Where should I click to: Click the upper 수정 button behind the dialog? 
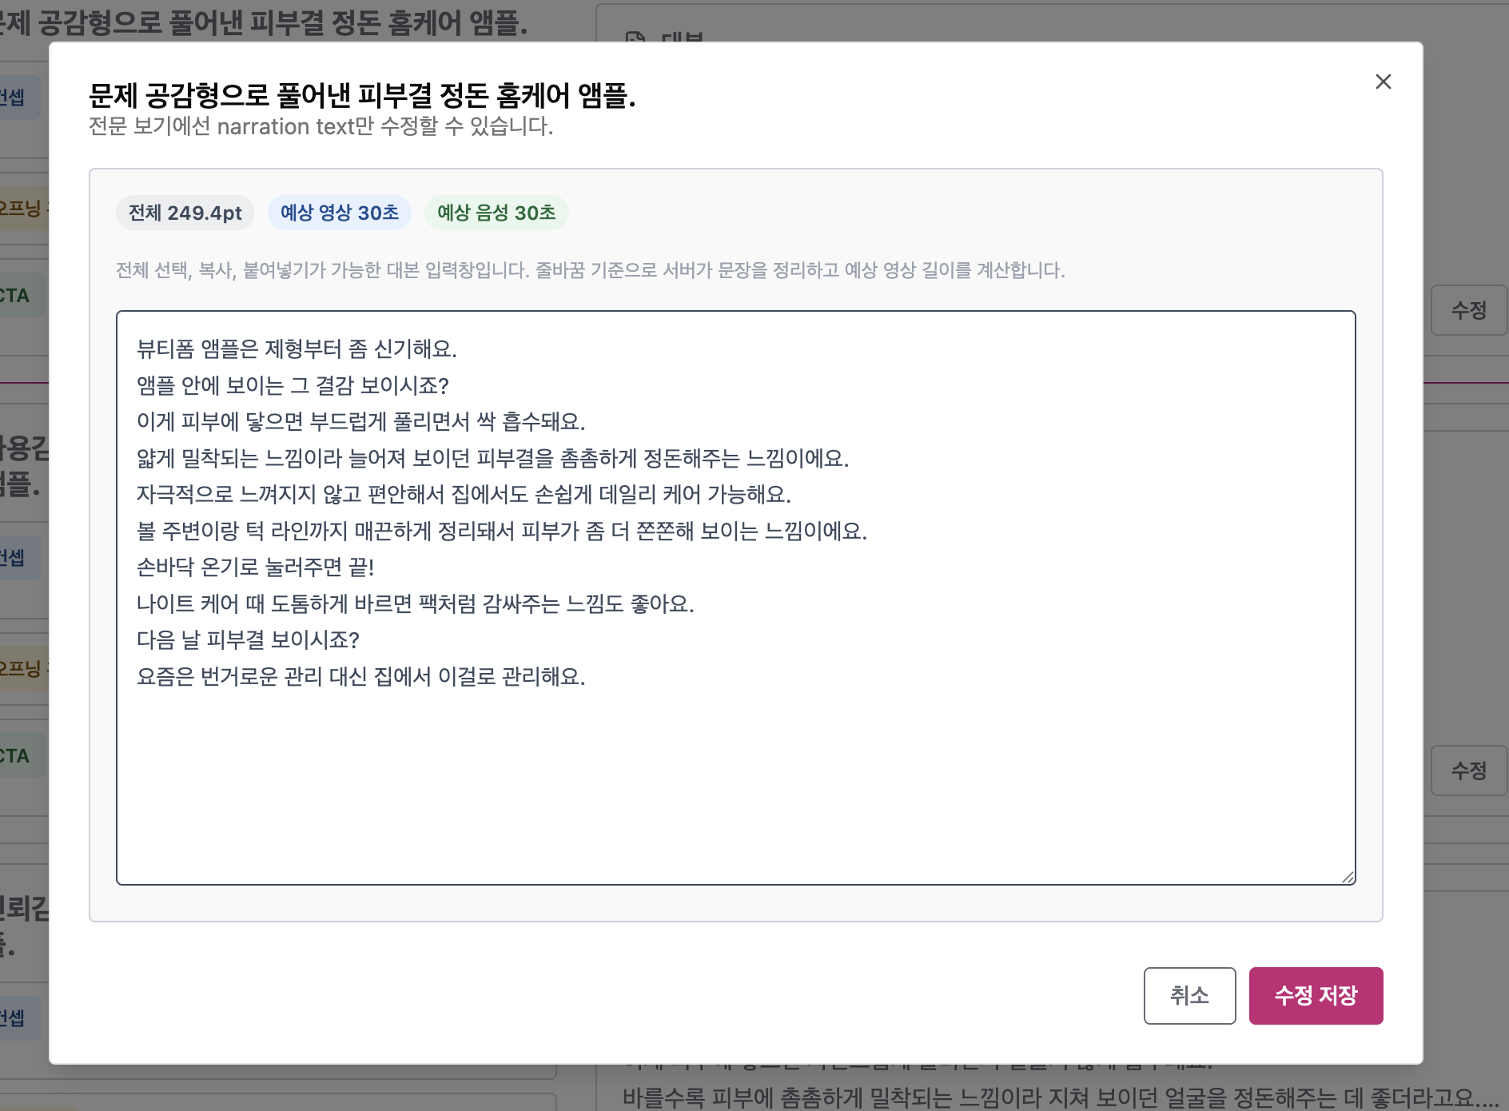(x=1468, y=310)
